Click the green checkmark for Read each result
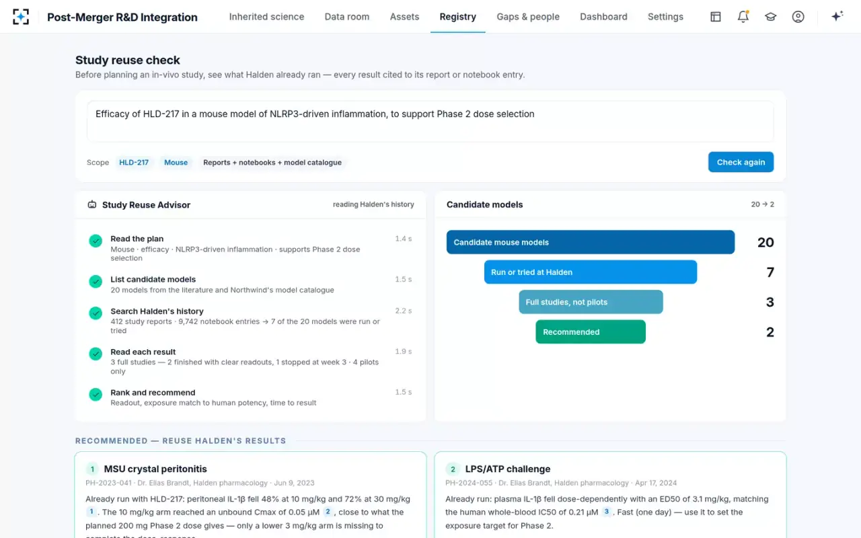 (x=96, y=353)
